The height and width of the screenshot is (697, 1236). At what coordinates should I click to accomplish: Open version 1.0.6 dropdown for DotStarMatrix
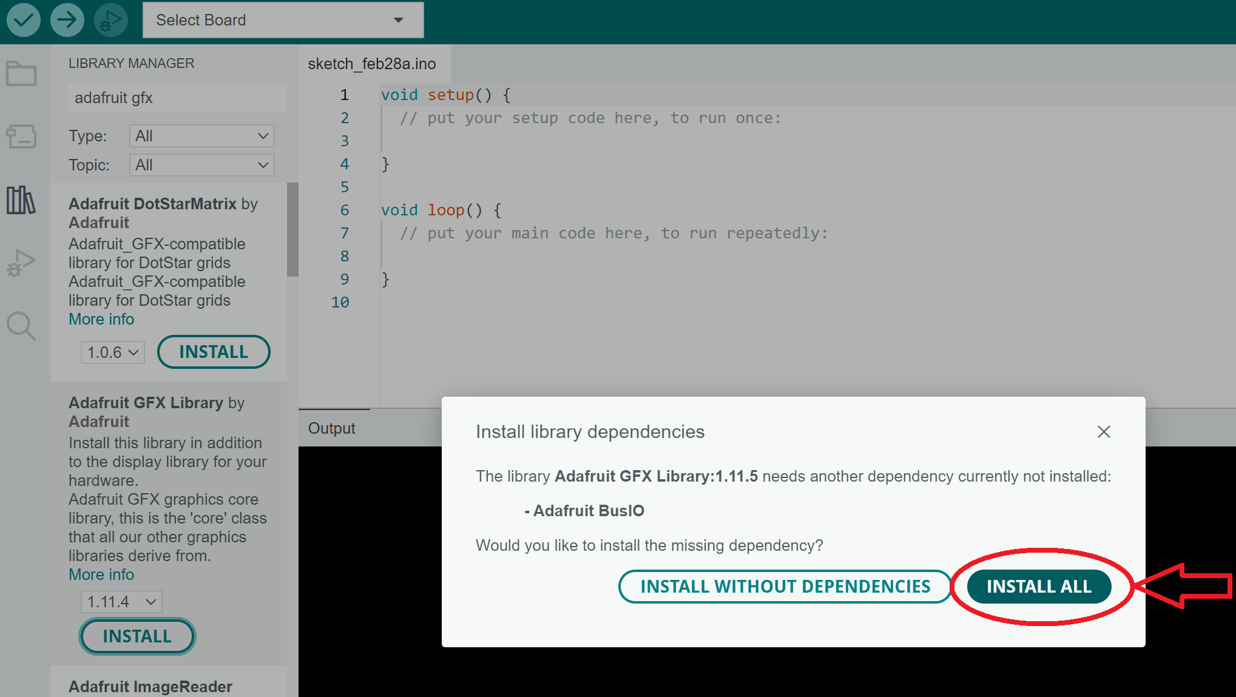point(113,352)
